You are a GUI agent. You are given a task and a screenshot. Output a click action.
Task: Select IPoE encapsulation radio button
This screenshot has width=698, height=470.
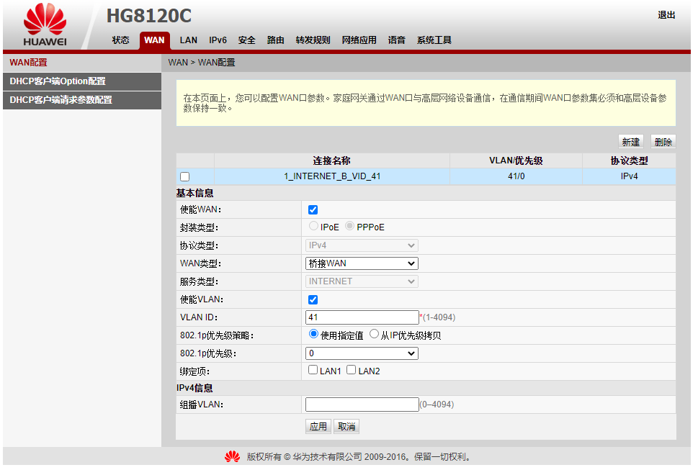point(313,226)
